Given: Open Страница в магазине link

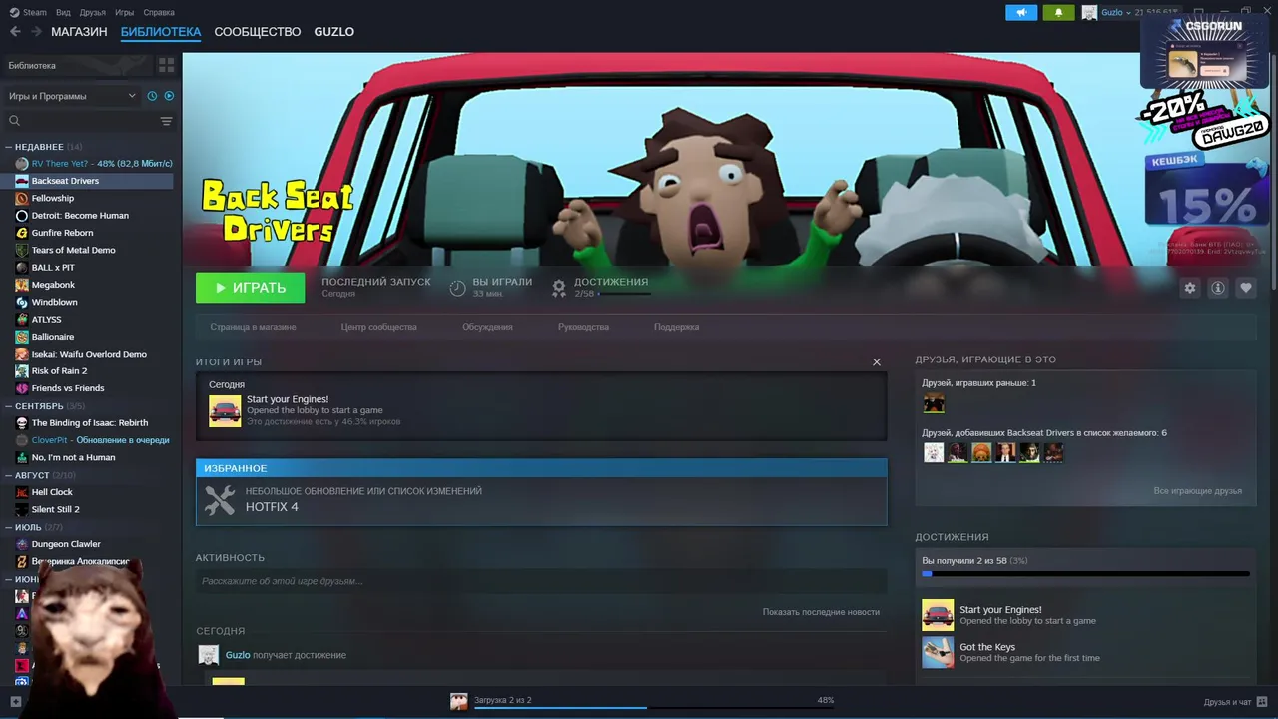Looking at the screenshot, I should pyautogui.click(x=253, y=327).
